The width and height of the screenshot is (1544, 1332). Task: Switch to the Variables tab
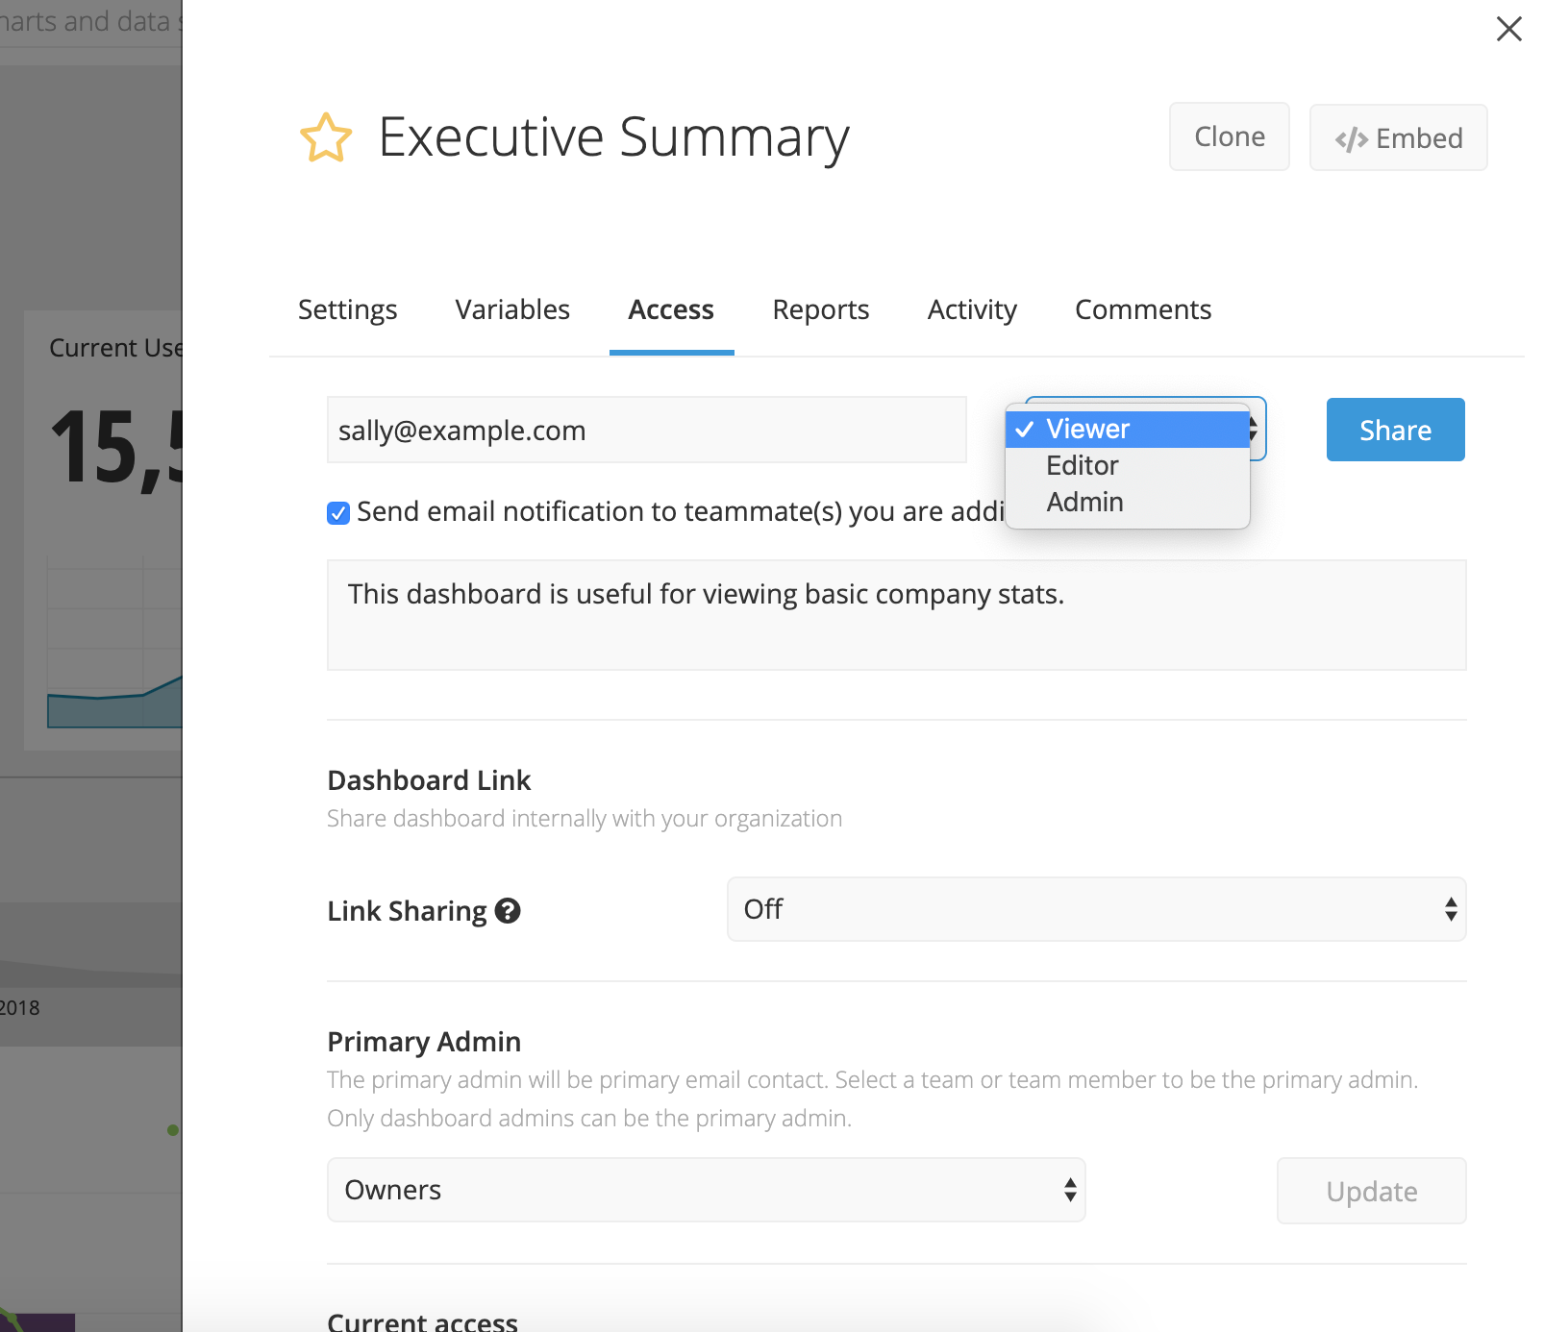(512, 309)
